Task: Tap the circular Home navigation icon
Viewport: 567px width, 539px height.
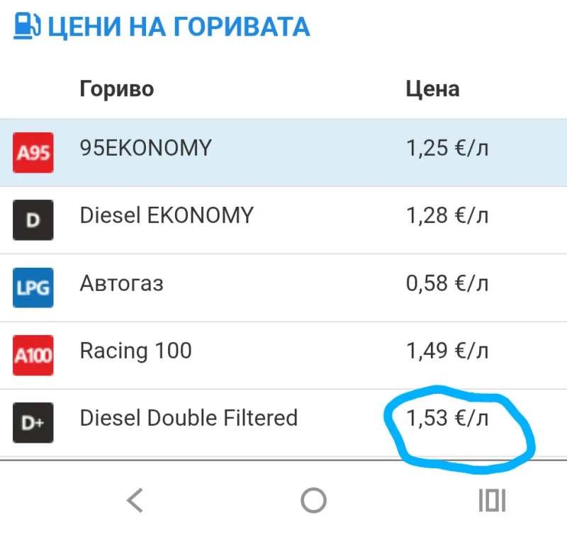Action: 312,500
